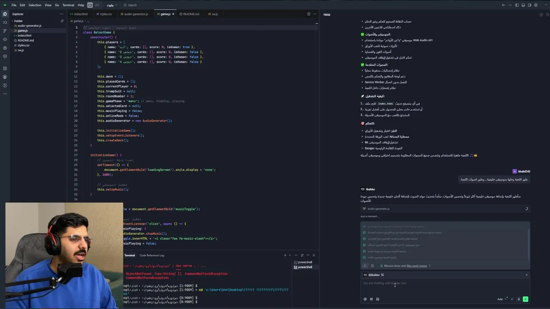
Task: Toggle the right sidebar layout icon
Action: tap(530, 5)
